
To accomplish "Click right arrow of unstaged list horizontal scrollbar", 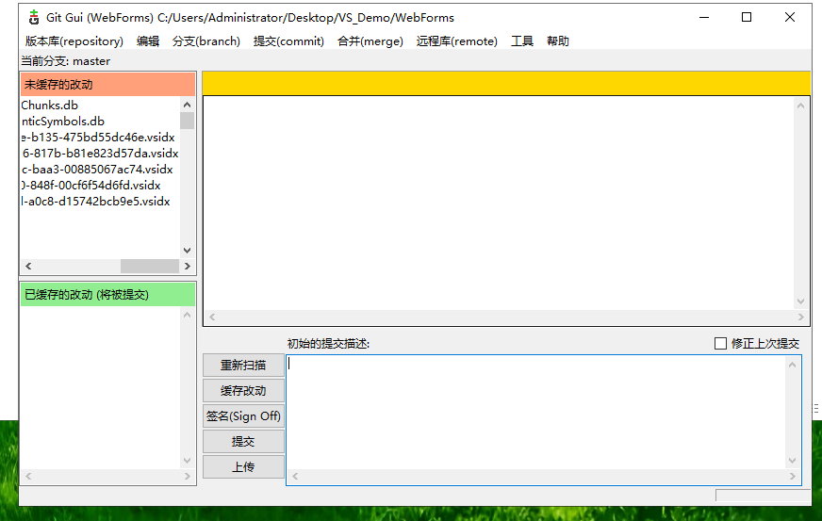I will click(x=188, y=267).
